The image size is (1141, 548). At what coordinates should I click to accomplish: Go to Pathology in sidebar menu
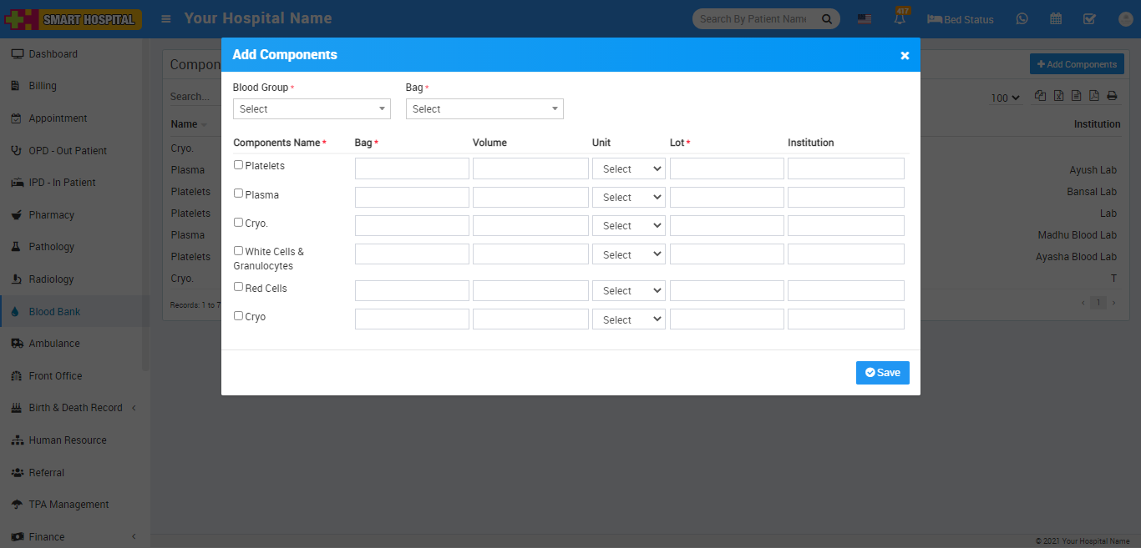point(51,247)
